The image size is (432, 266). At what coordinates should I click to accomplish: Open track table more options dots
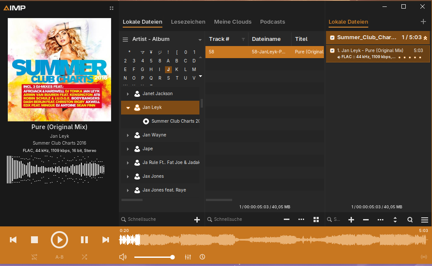click(301, 220)
